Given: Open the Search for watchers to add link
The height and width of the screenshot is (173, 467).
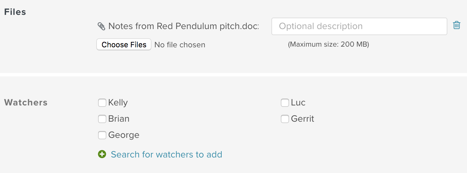Looking at the screenshot, I should (x=166, y=154).
